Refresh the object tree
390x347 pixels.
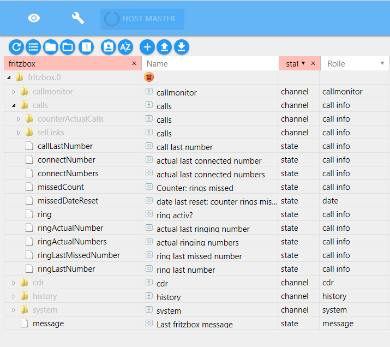16,47
